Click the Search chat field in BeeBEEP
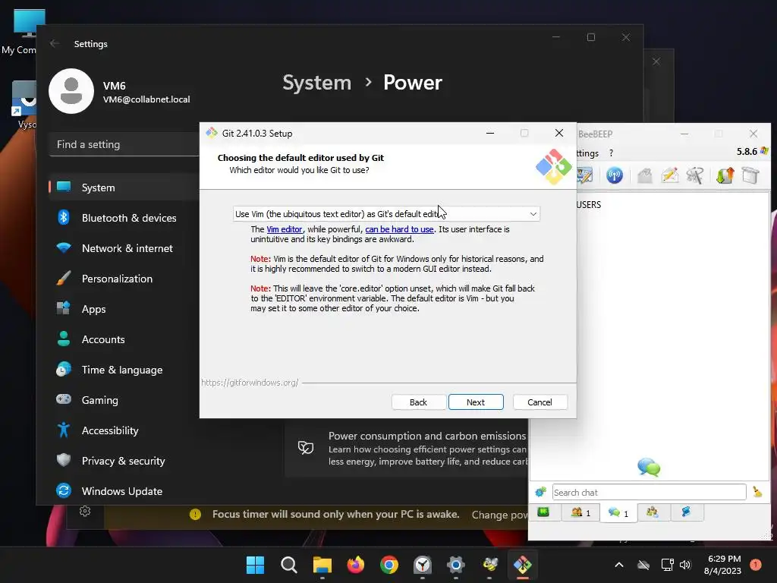The image size is (777, 583). coord(649,492)
